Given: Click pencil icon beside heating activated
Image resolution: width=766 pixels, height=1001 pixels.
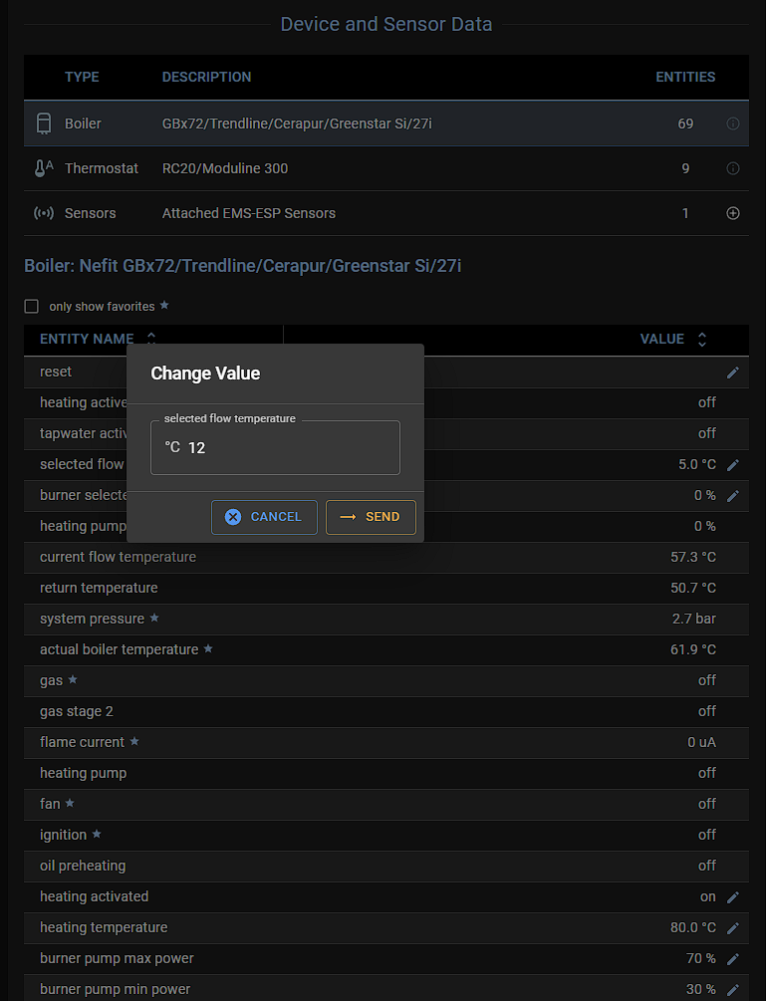Looking at the screenshot, I should coord(733,897).
